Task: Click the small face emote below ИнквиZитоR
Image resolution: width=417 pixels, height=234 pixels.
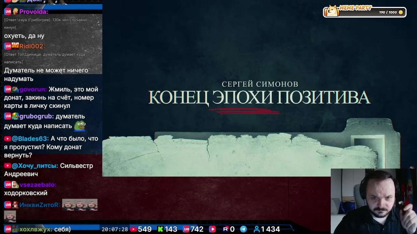Action: coord(10,216)
